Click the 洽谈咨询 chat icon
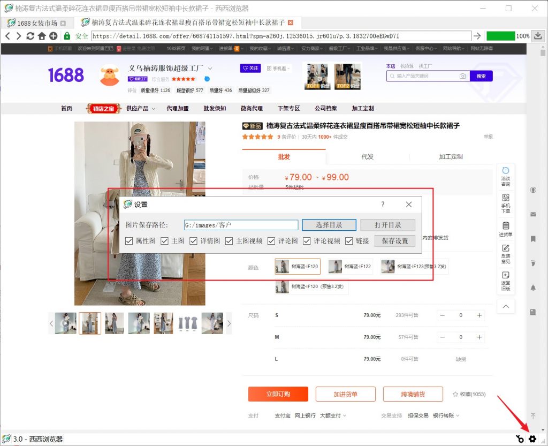This screenshot has width=548, height=446. point(506,176)
